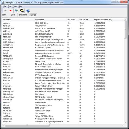Click the horizontal scrollbar right arrow
The image size is (129, 129).
click(x=122, y=125)
